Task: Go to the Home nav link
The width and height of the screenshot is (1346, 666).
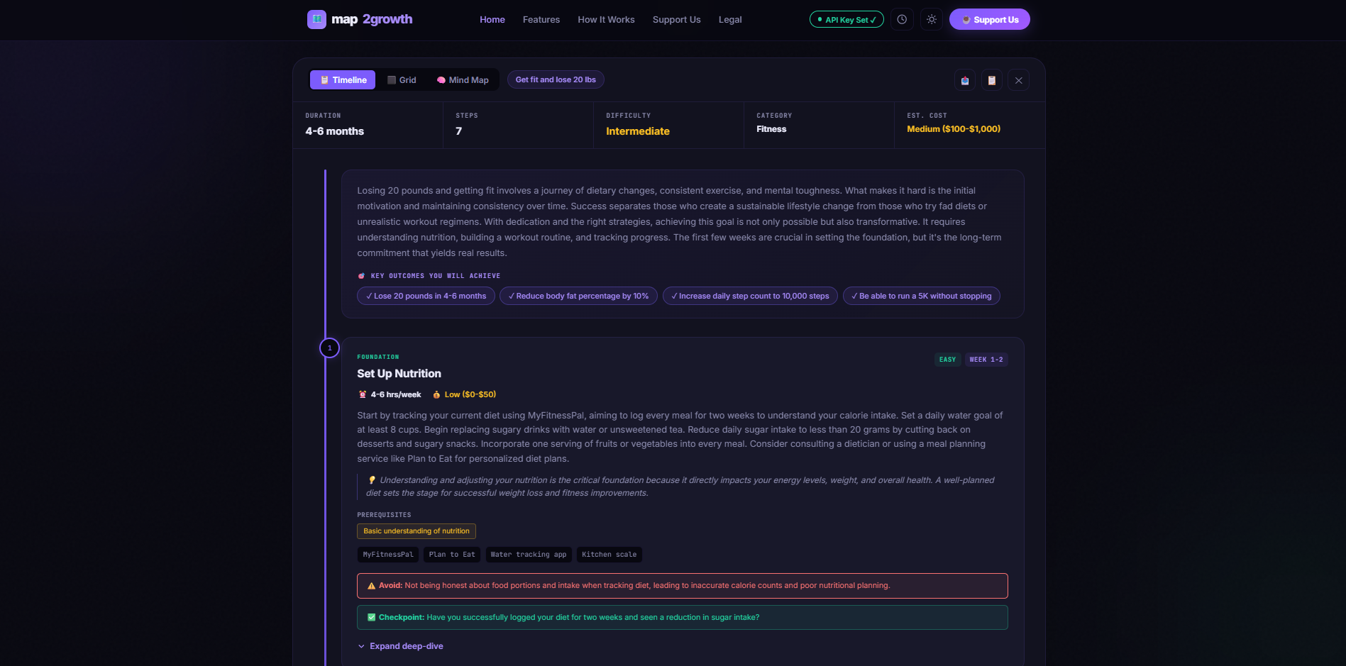Action: [x=492, y=20]
